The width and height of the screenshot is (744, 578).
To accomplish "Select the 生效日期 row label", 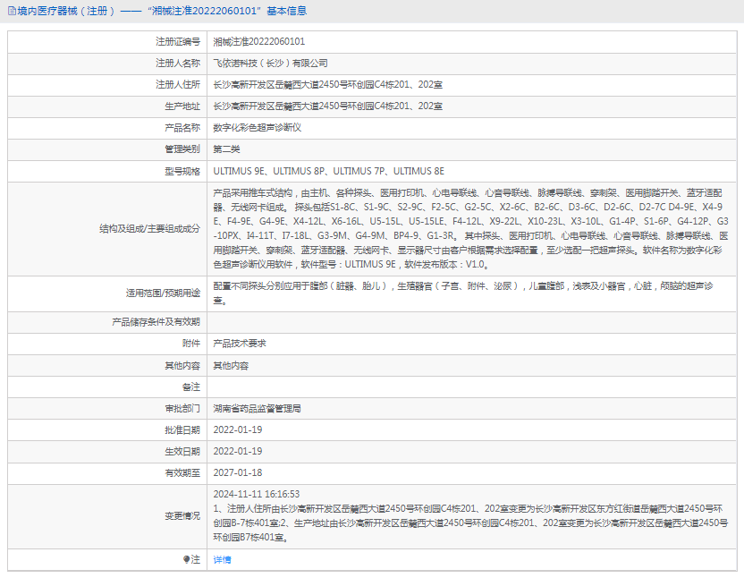I will point(182,451).
